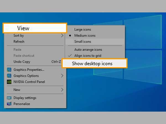Click the Graphics Properties icon
This screenshot has width=166, height=124.
pyautogui.click(x=9, y=70)
